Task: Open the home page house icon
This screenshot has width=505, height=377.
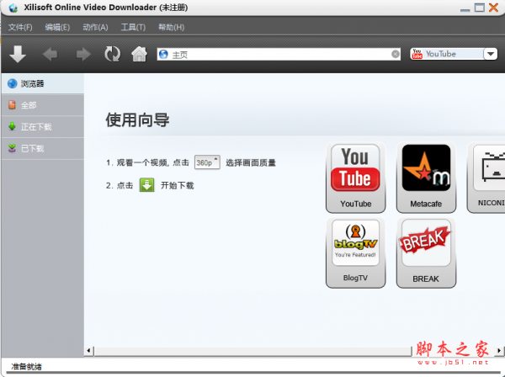Action: (139, 54)
